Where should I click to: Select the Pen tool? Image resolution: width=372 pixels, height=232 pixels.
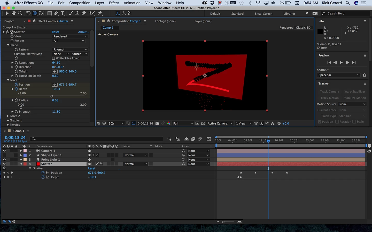click(56, 13)
